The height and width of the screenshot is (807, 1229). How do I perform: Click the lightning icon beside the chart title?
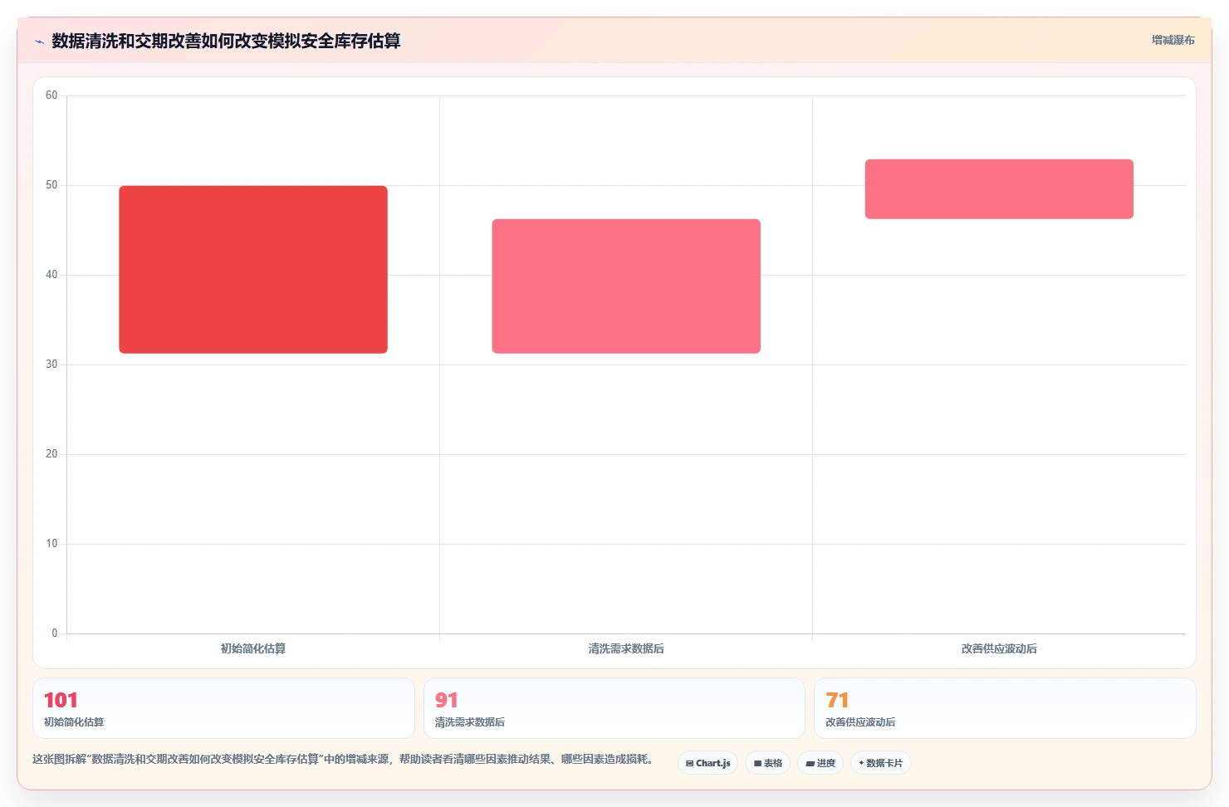39,42
